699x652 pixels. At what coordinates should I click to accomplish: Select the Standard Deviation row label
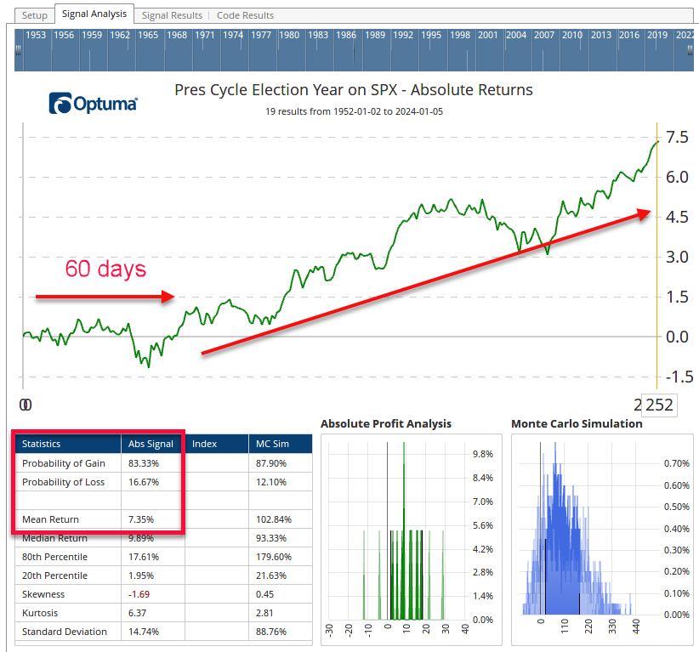coord(65,632)
